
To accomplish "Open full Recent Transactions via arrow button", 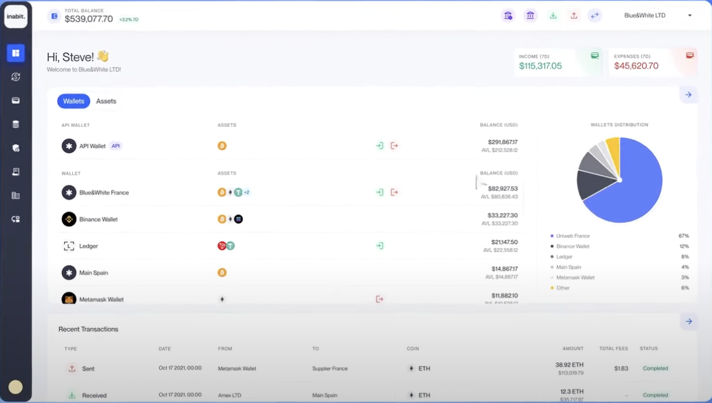I will point(689,321).
